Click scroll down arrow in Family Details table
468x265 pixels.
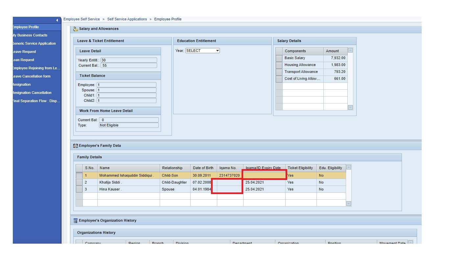(x=349, y=204)
